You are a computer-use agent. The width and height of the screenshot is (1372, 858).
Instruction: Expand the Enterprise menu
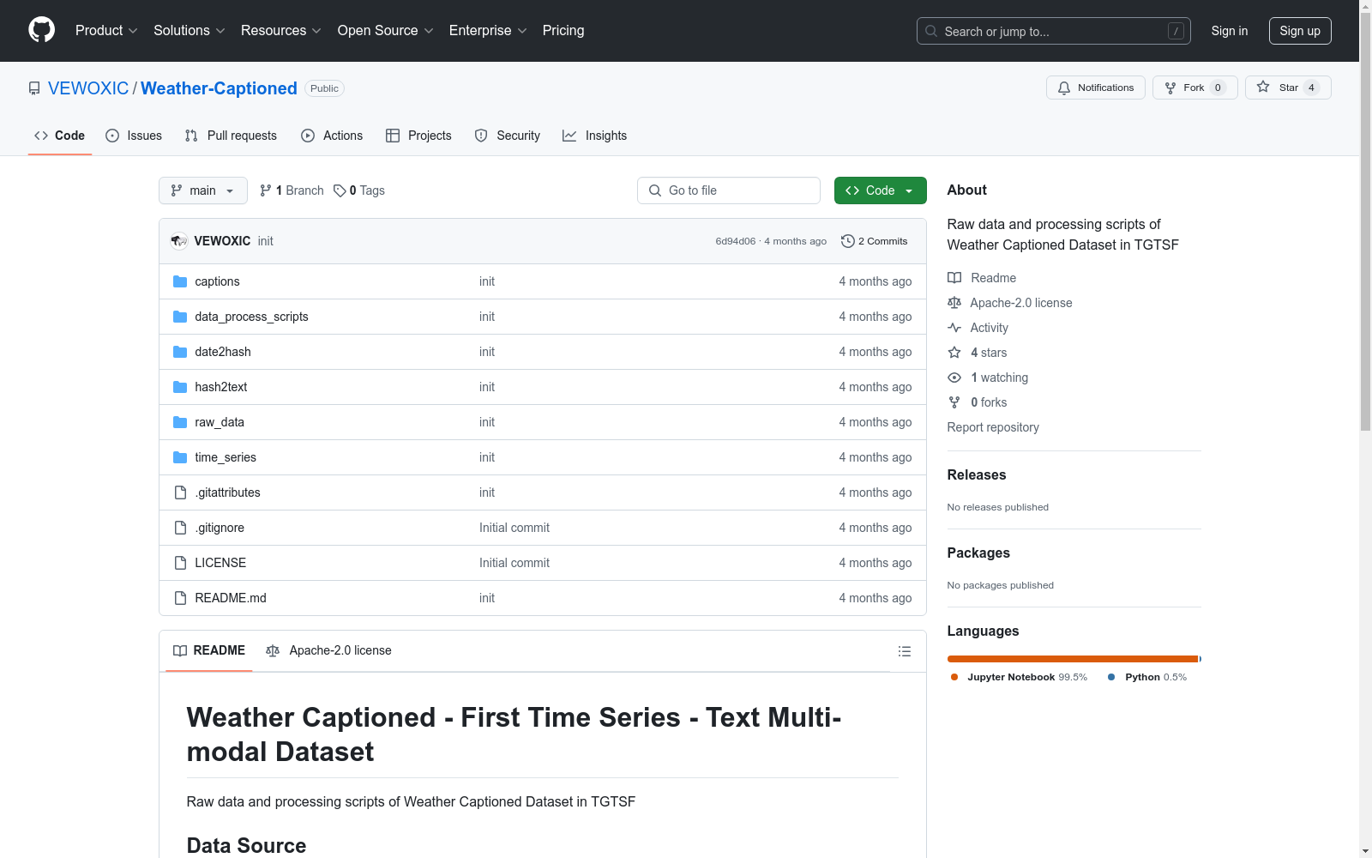point(488,30)
